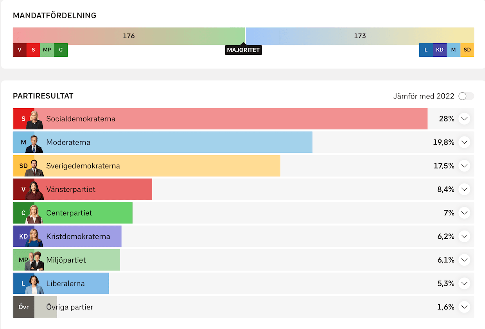Viewport: 485px width, 329px height.
Task: Click the L party badge in mandate legend
Action: pos(426,50)
